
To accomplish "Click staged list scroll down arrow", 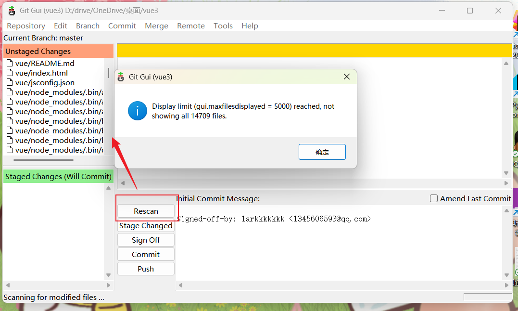I will [x=108, y=275].
